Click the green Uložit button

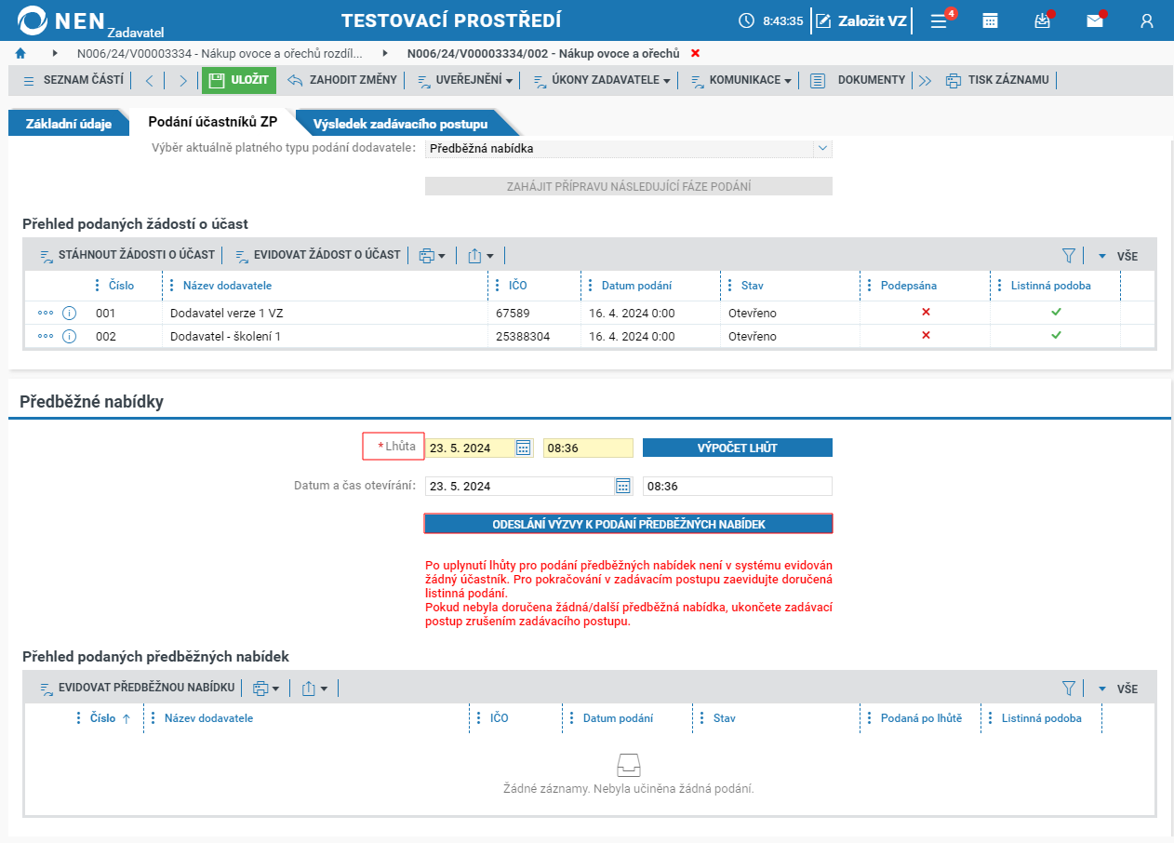click(x=239, y=80)
